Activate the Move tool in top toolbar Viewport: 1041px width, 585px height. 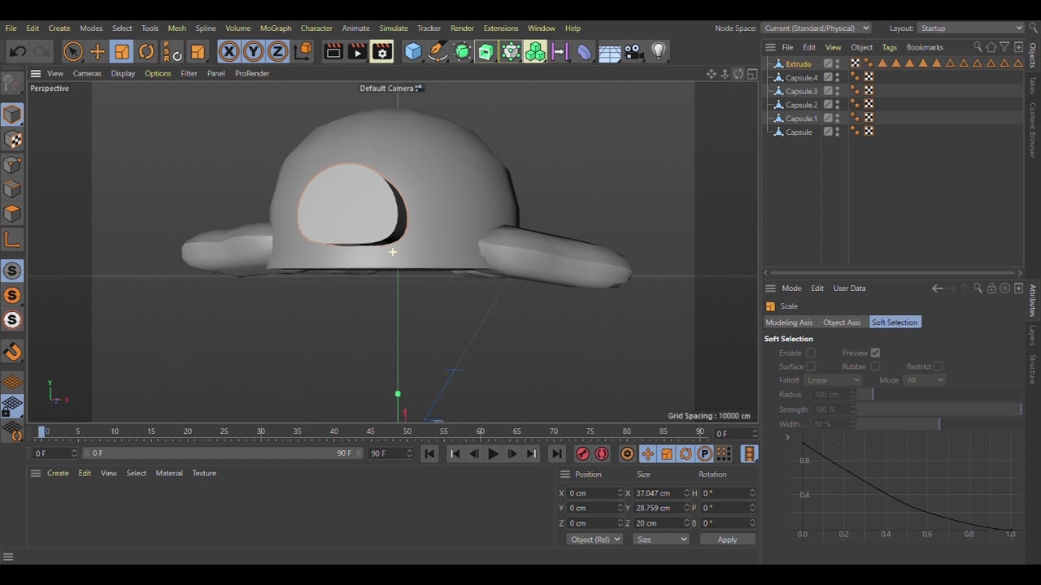click(x=98, y=52)
